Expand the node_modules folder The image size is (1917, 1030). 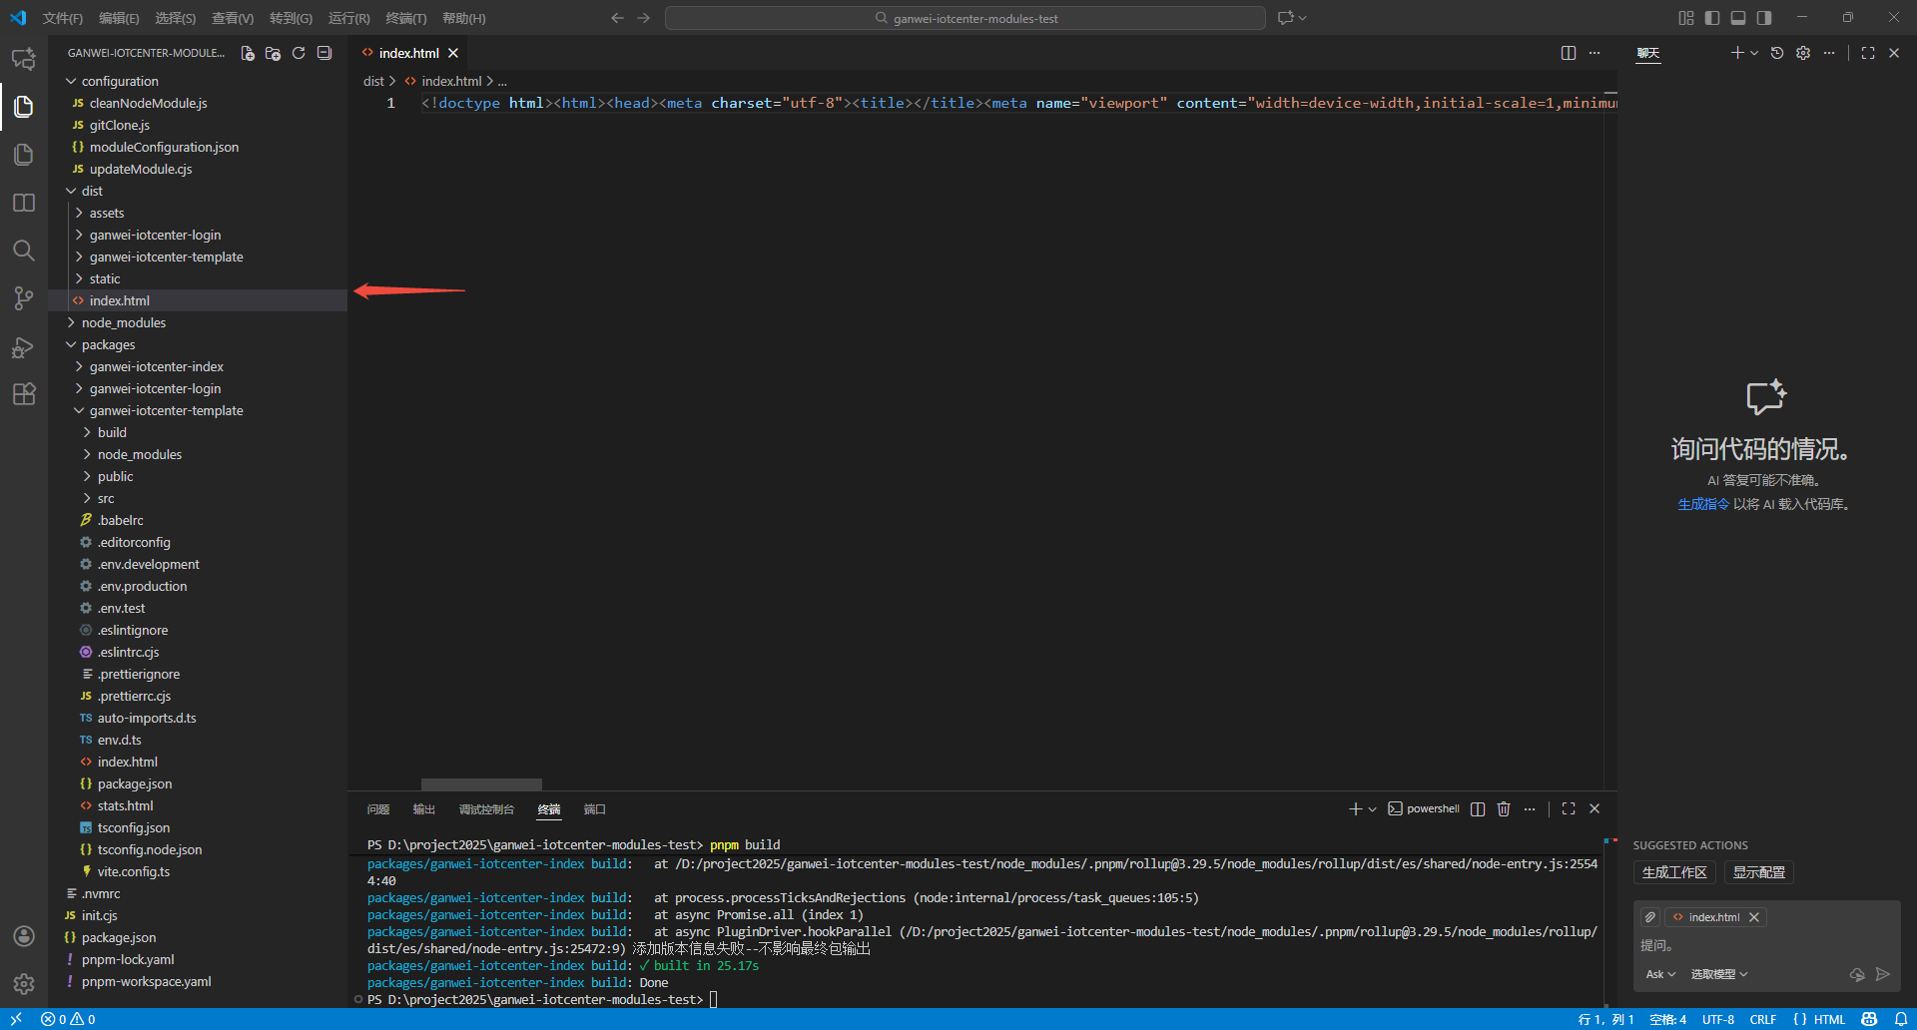click(123, 322)
